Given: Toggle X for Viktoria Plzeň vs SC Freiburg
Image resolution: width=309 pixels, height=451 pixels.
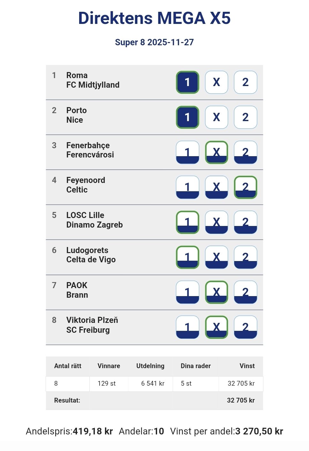Looking at the screenshot, I should coord(216,327).
